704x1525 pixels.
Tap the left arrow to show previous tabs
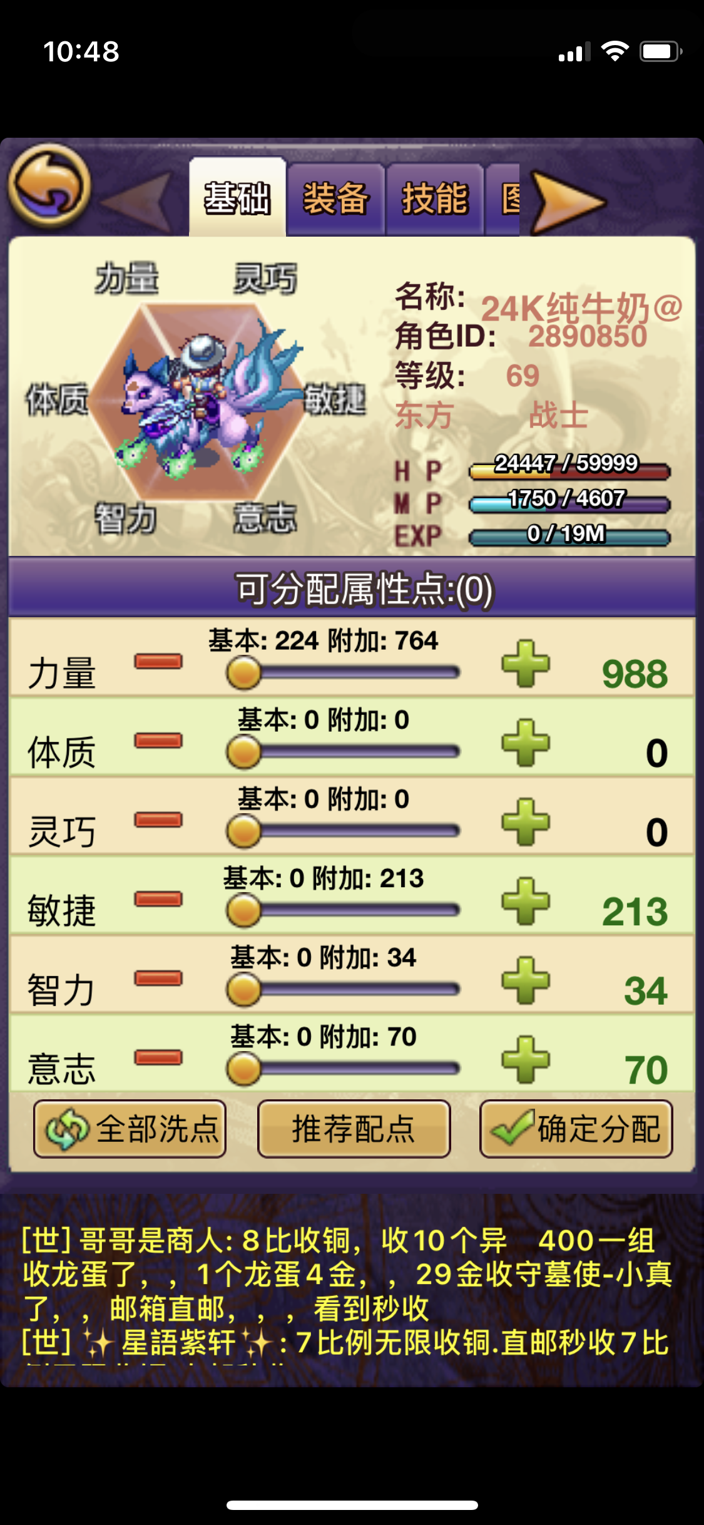point(138,202)
